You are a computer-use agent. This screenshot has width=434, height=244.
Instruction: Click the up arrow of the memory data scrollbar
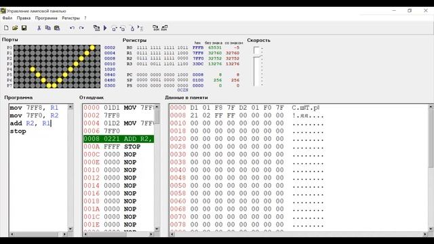(x=431, y=107)
